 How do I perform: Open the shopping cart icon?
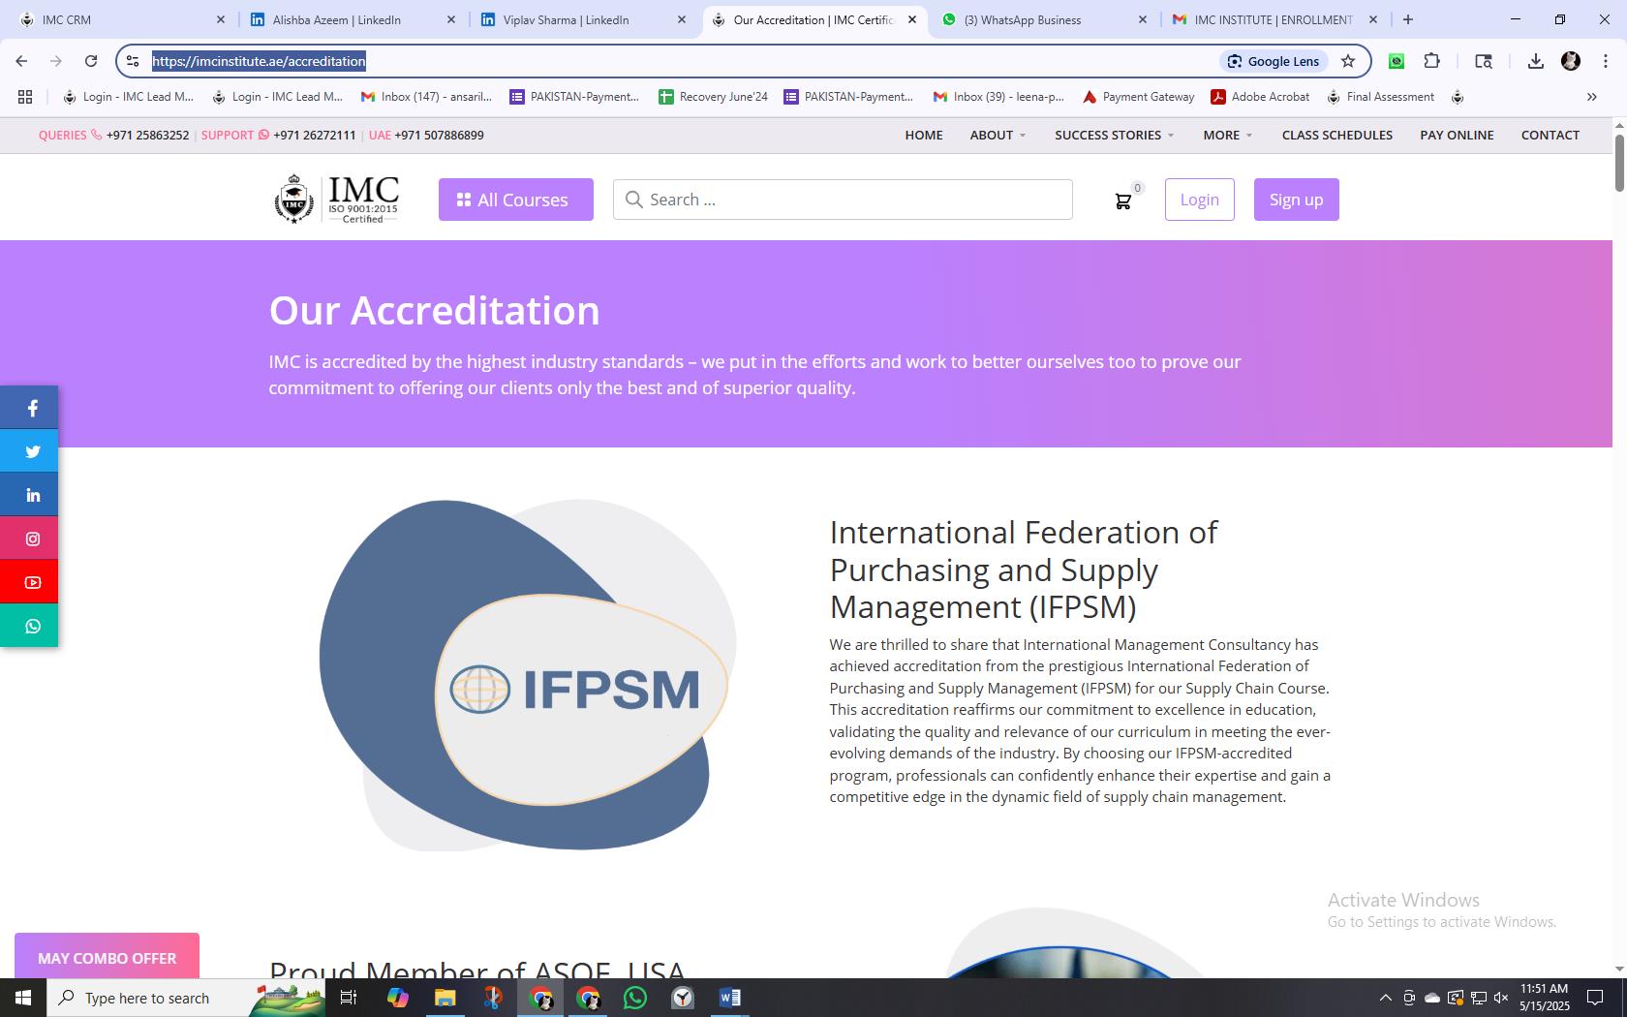[1123, 200]
